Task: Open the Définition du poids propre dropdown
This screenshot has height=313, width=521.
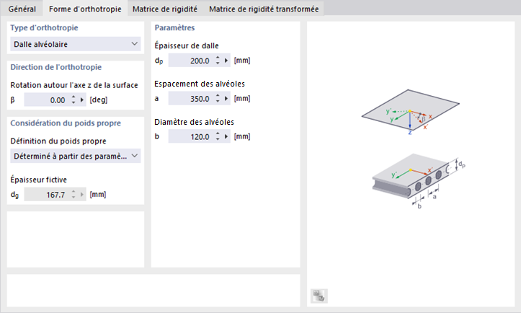Action: tap(76, 156)
